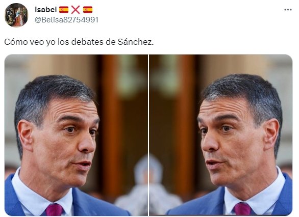This screenshot has height=217, width=299.
Task: Click the red cross mark emoji
Action: [x=76, y=10]
